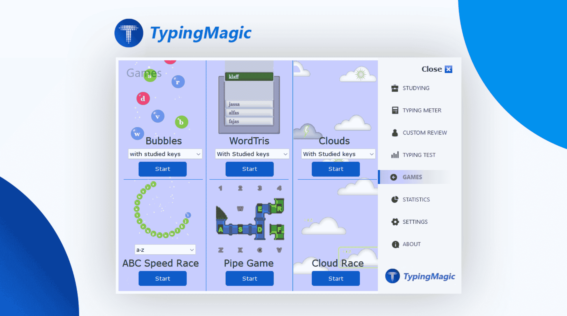The image size is (567, 316).
Task: Select Clouds keys mode dropdown
Action: pos(338,154)
